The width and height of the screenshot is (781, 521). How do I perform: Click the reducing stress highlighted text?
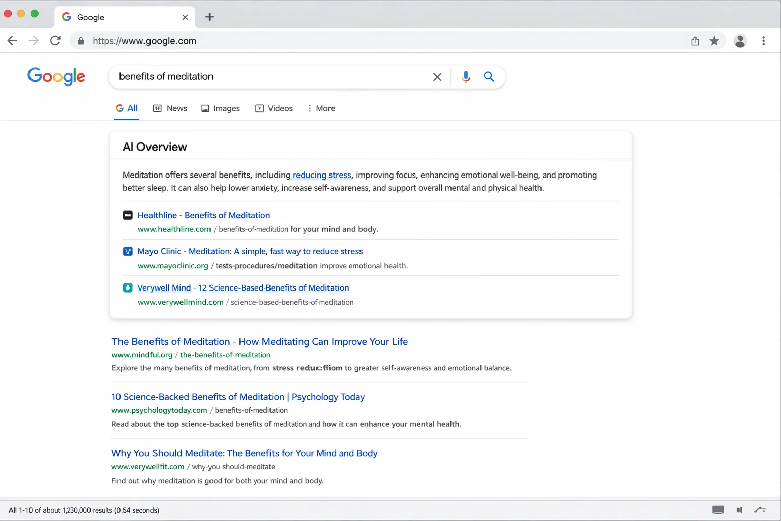[x=320, y=175]
